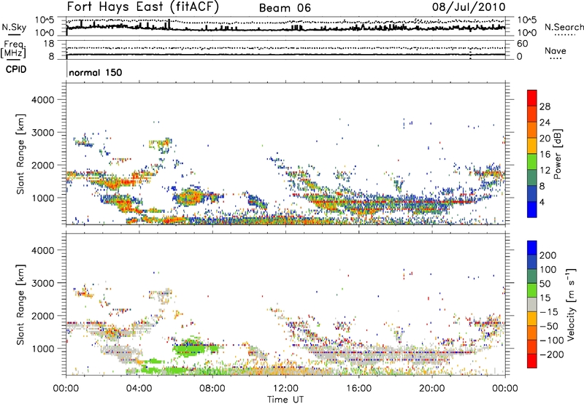Viewport: 584px width, 404px height.
Task: Click the 'N.Search' legend label
Action: pyautogui.click(x=564, y=27)
